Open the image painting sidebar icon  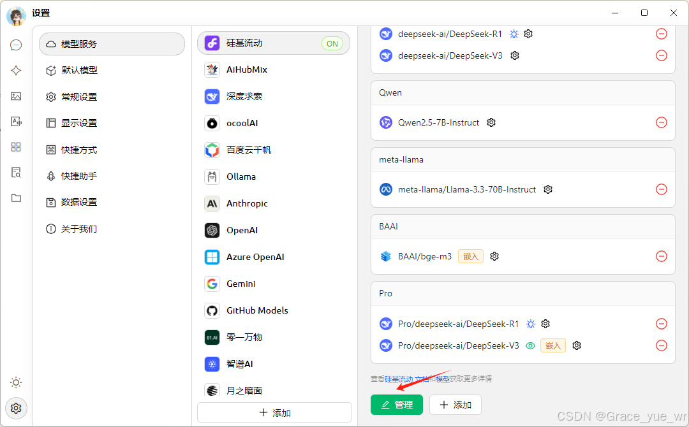(x=16, y=96)
